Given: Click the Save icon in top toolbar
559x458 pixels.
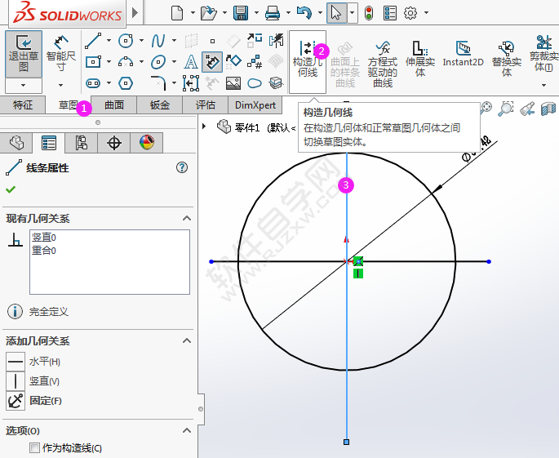Looking at the screenshot, I should pyautogui.click(x=241, y=13).
